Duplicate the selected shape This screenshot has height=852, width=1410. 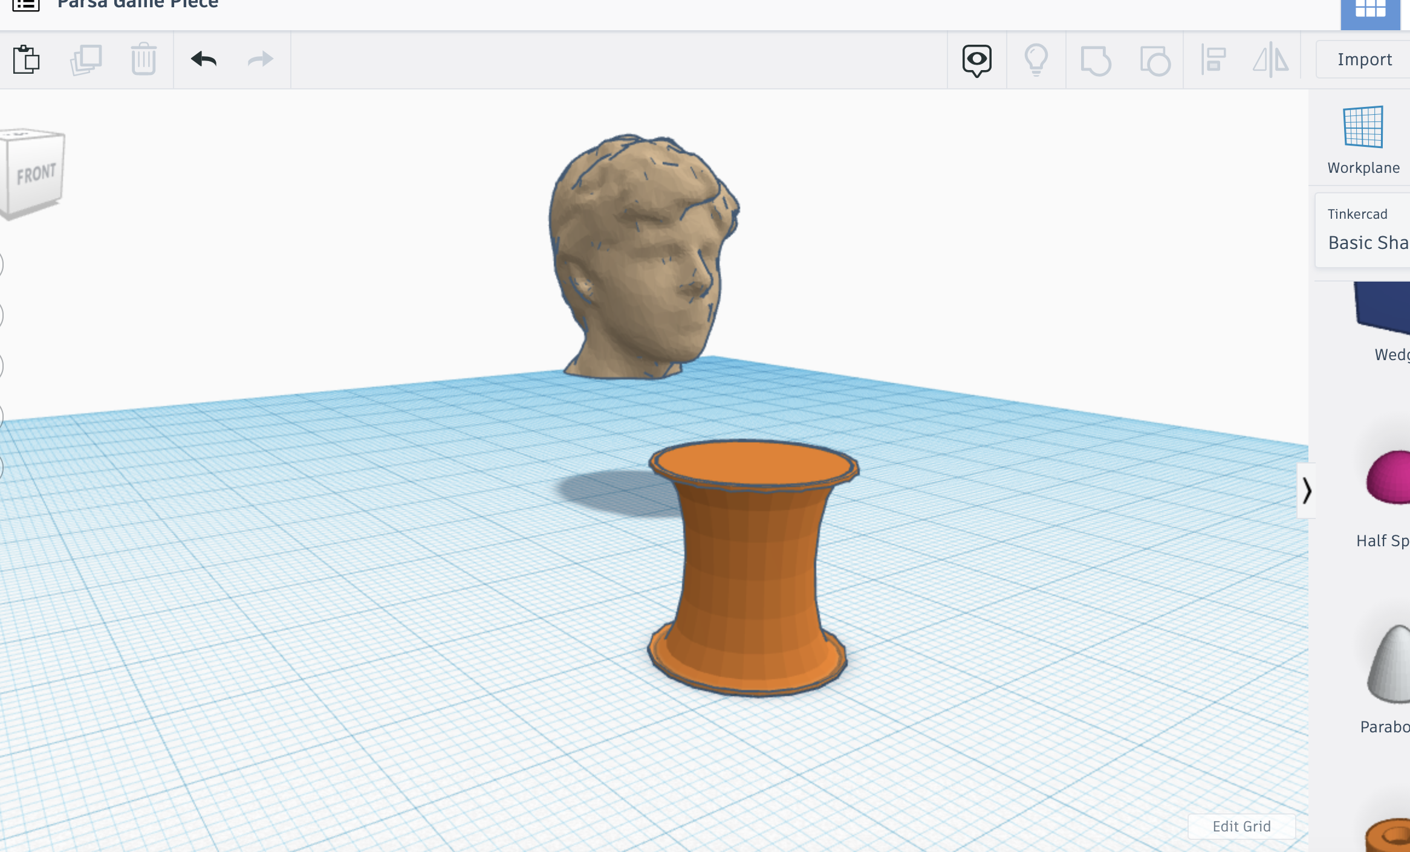point(86,59)
